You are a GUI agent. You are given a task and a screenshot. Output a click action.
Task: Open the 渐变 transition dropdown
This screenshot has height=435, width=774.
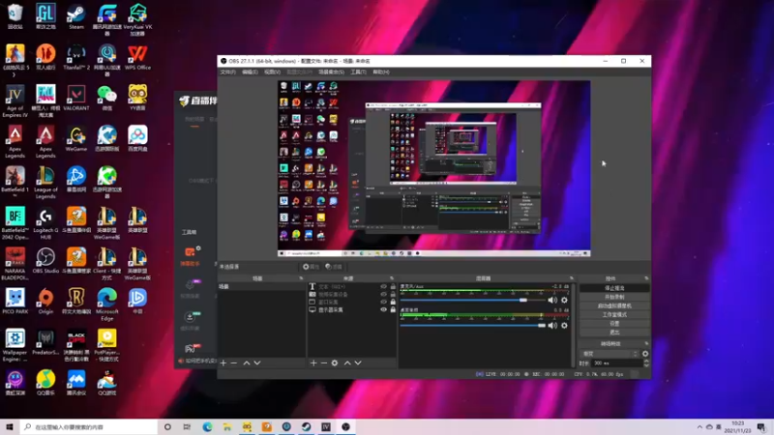click(x=610, y=354)
